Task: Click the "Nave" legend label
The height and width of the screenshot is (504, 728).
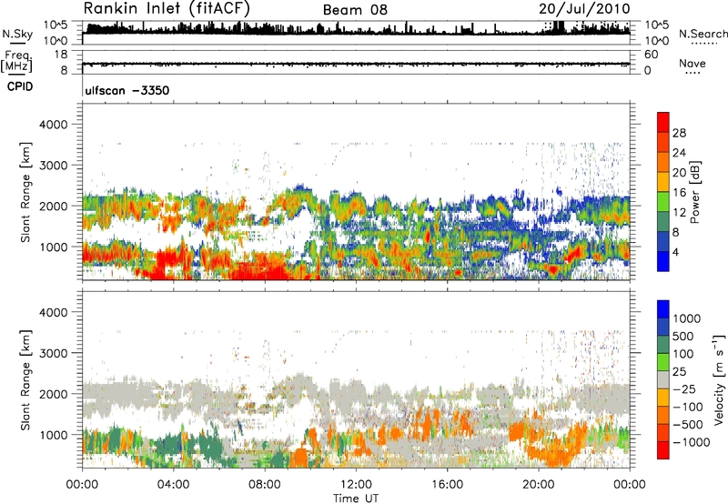Action: coord(693,63)
